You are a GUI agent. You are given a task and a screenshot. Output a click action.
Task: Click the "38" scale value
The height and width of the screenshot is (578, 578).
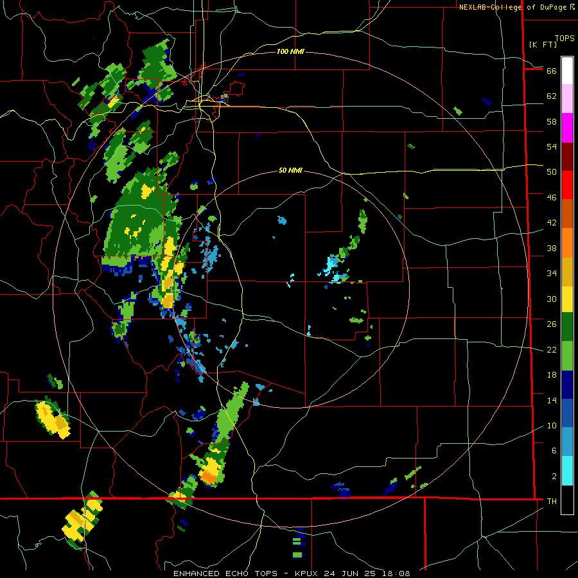point(552,248)
